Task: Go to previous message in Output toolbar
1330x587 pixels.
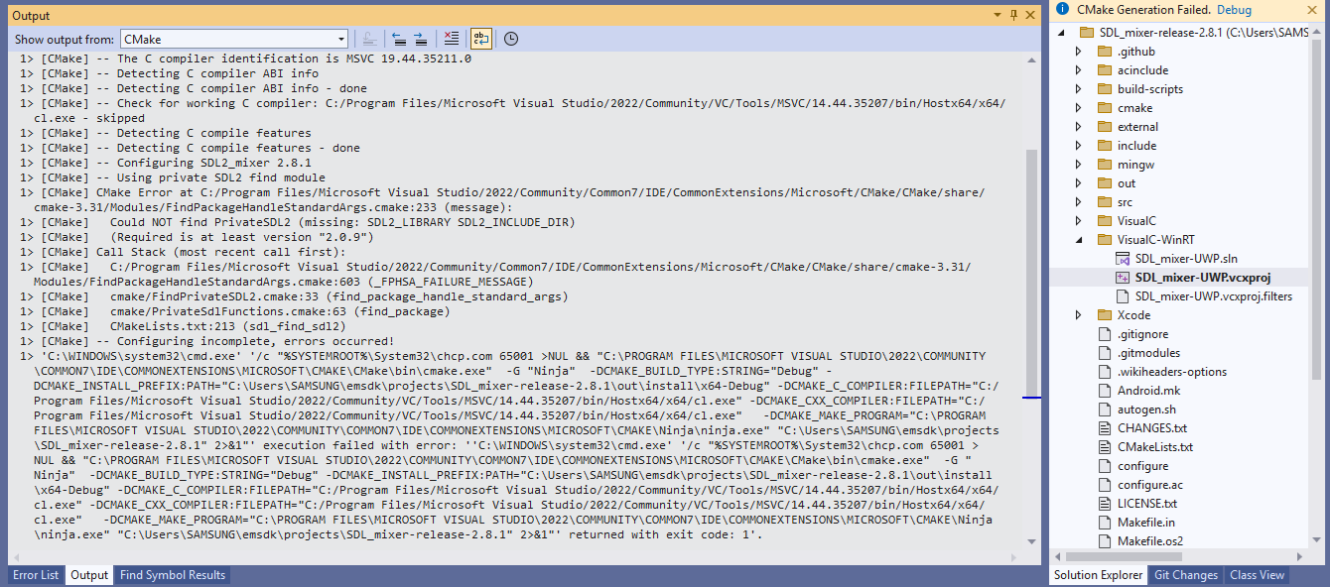Action: click(x=399, y=39)
